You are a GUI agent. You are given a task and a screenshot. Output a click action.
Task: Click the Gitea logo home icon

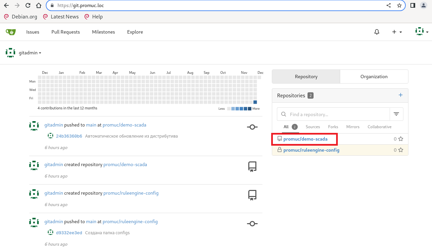point(10,32)
